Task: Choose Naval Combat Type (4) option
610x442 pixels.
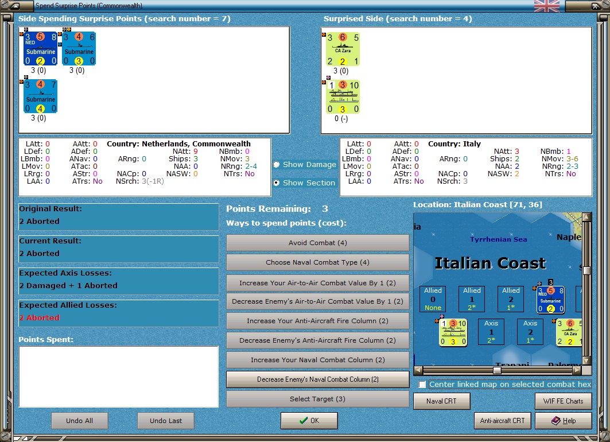Action: click(x=317, y=262)
